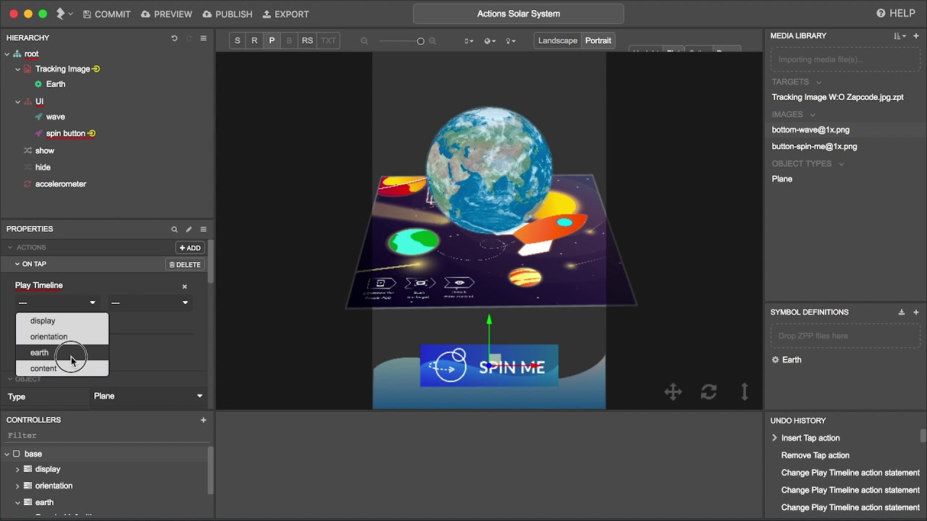This screenshot has width=927, height=521.
Task: Click the EXPORT button
Action: click(285, 14)
